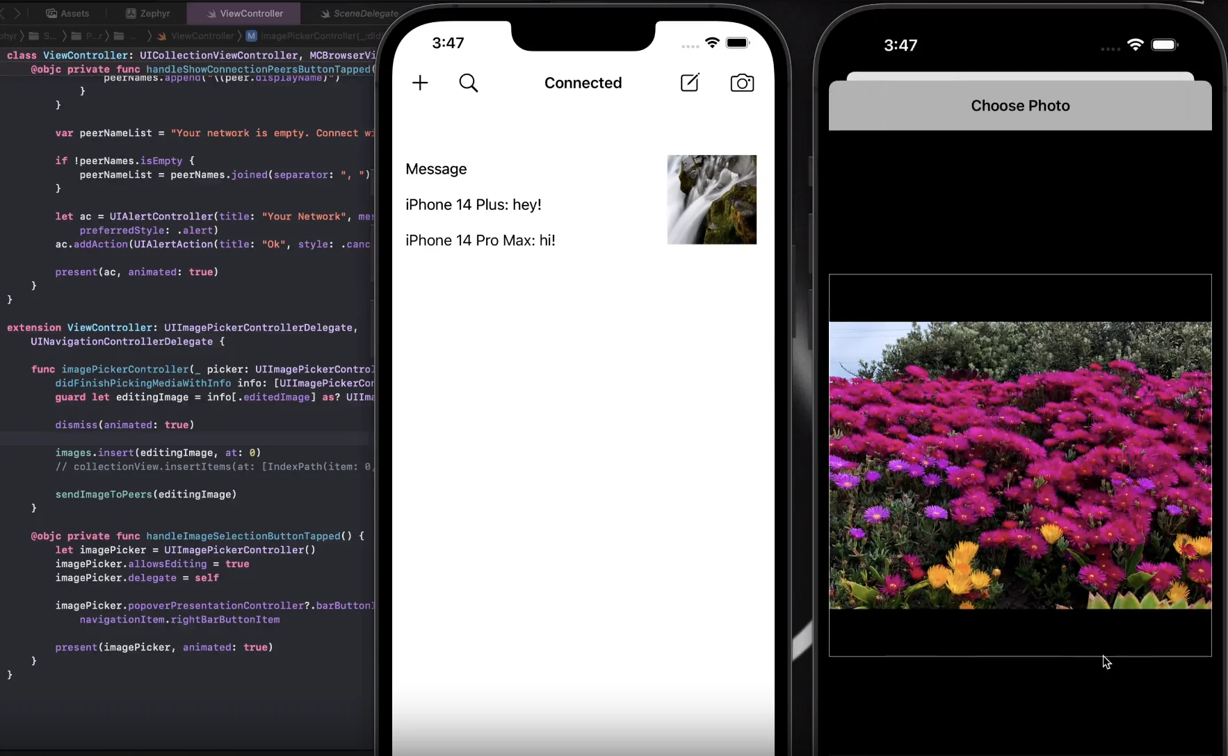Image resolution: width=1228 pixels, height=756 pixels.
Task: Tap the camera icon in navigation bar
Action: coord(742,83)
